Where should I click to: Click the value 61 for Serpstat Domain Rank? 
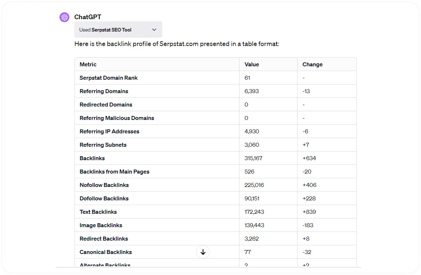pos(247,78)
